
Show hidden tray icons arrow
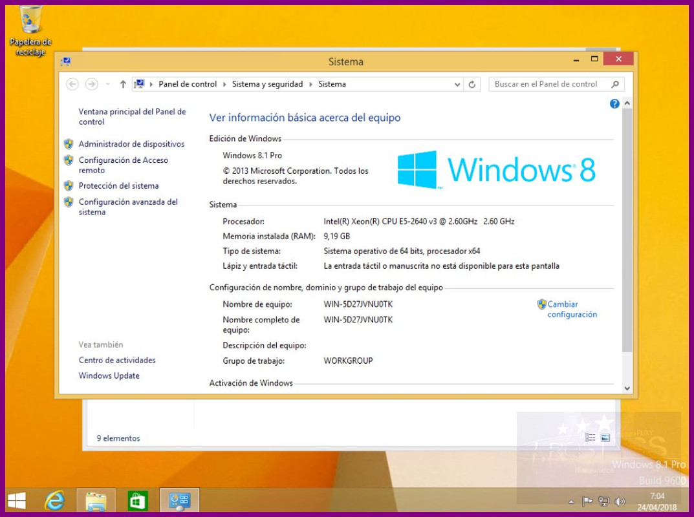coord(571,501)
